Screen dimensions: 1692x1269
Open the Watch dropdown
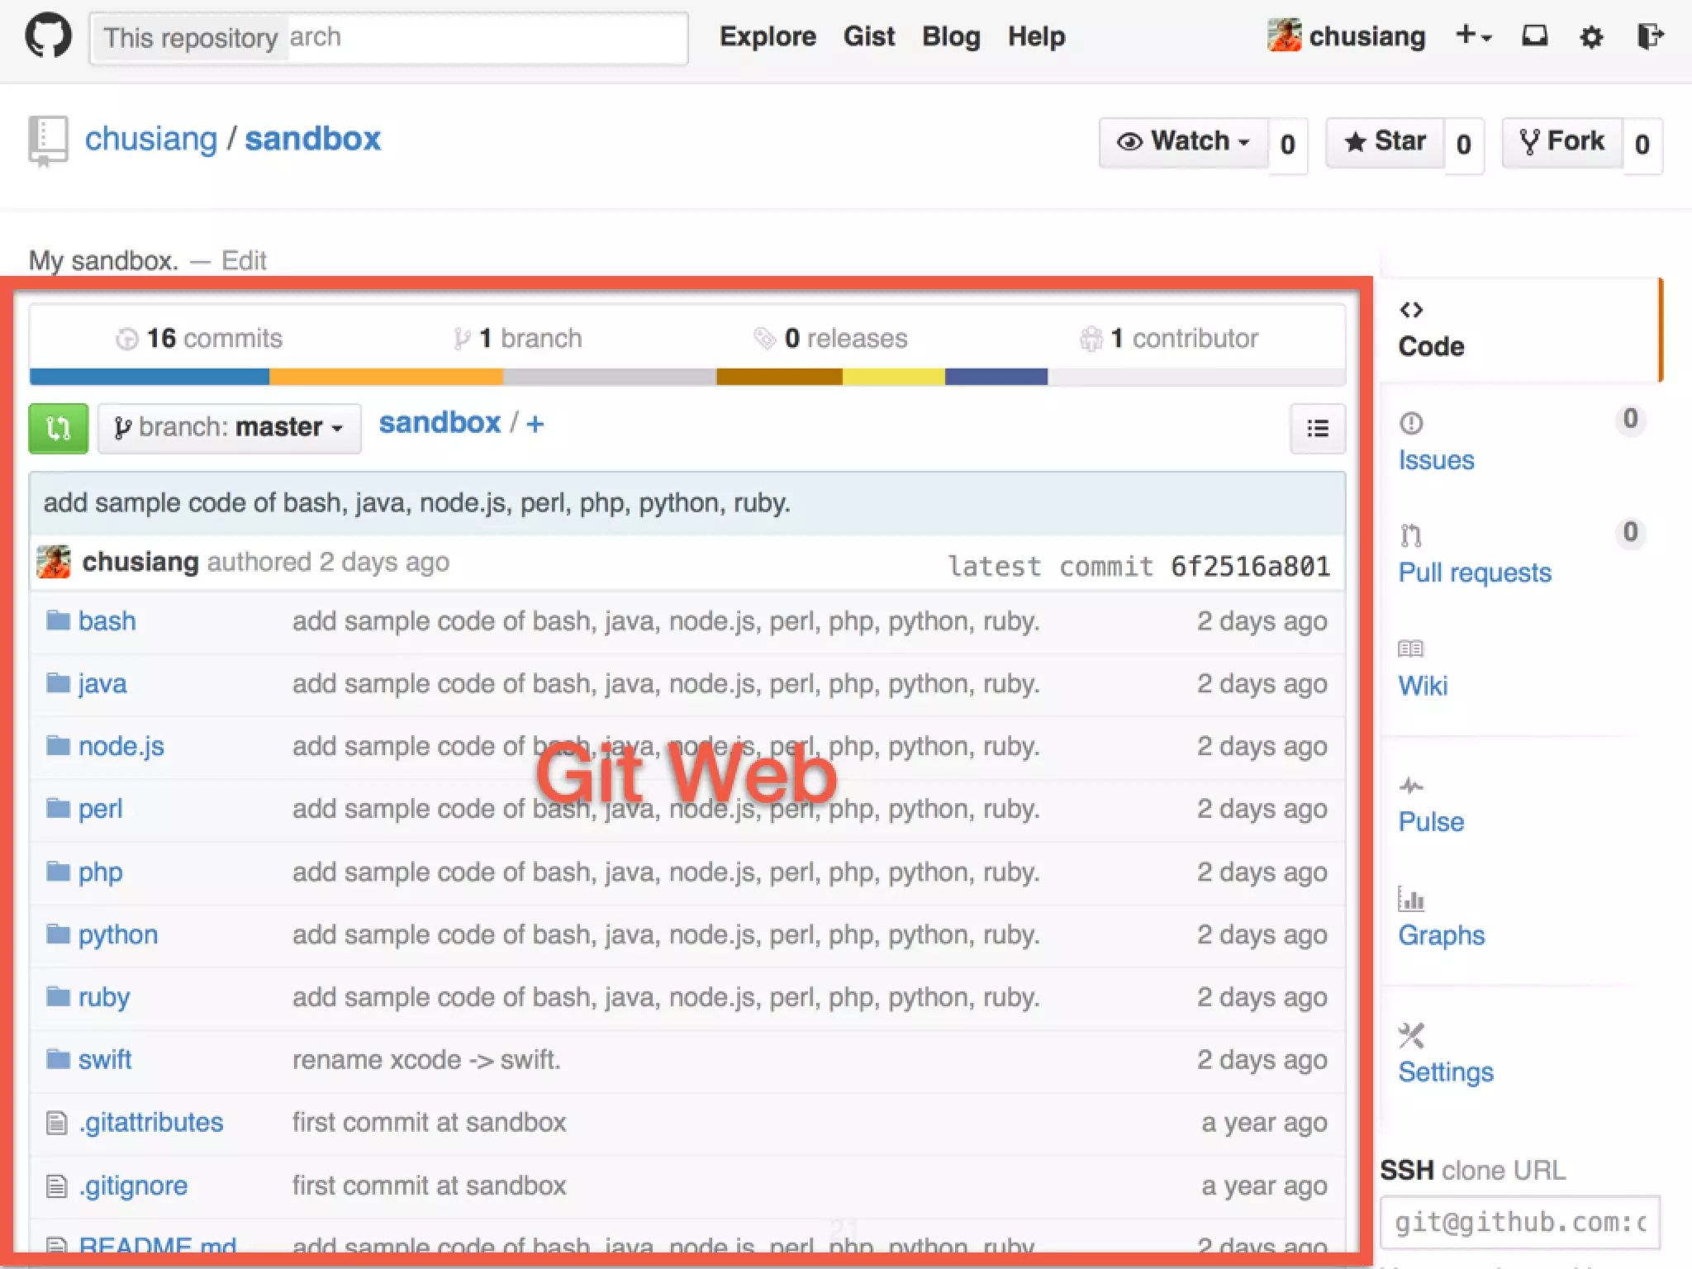click(x=1183, y=142)
